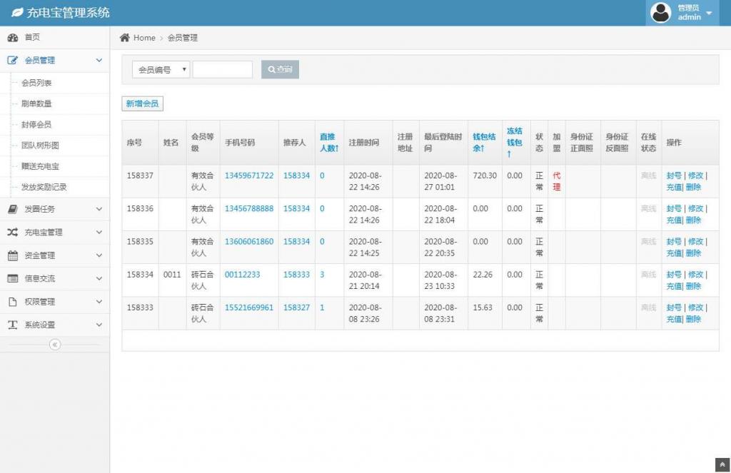
Task: Click the text icon beside 系统设置
Action: [13, 325]
